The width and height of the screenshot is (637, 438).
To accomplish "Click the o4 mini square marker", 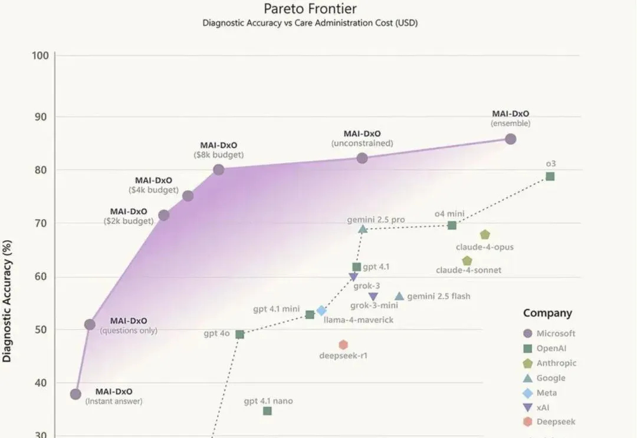I will tap(452, 225).
